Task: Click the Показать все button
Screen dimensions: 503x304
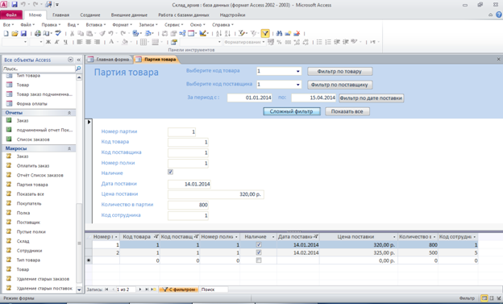Action: (x=347, y=111)
